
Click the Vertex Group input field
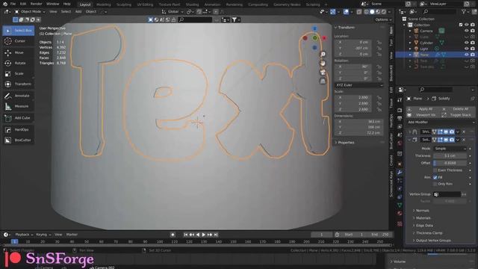coord(447,194)
